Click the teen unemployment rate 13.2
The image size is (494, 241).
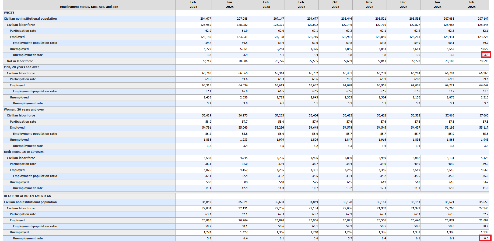349,188
